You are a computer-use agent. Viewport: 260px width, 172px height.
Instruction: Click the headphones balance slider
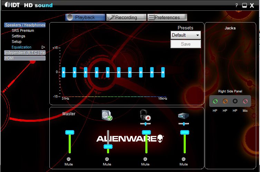coord(145,124)
